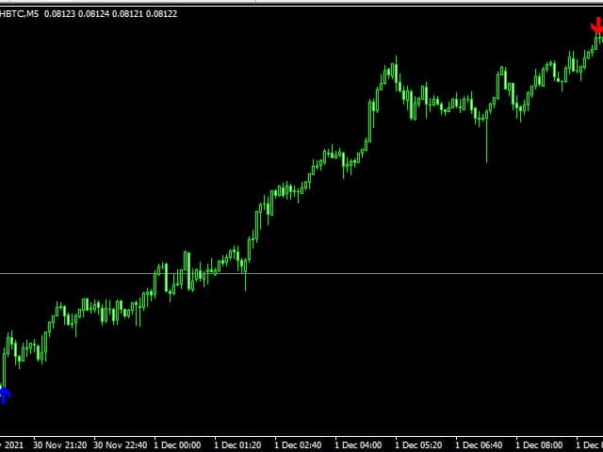Click the '1 Dec 08:00' time label
Image resolution: width=603 pixels, height=452 pixels.
tap(539, 445)
